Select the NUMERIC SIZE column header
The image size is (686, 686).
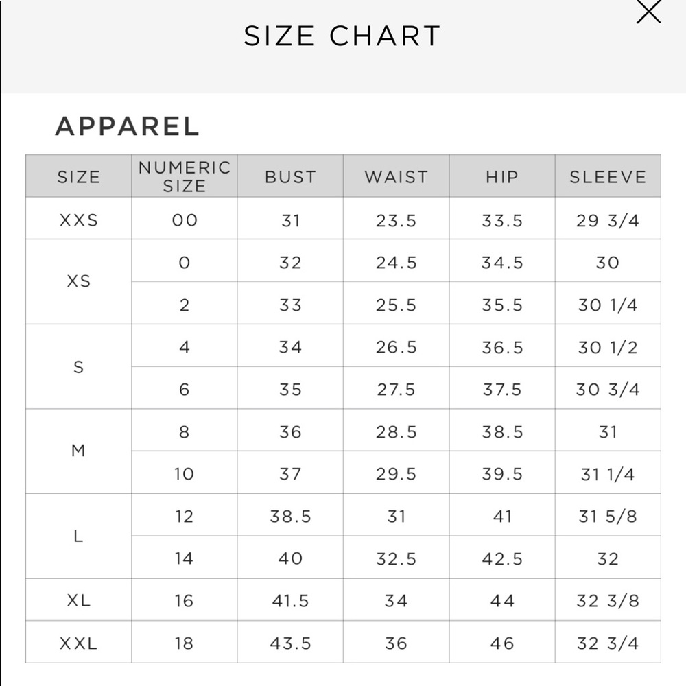coord(184,176)
